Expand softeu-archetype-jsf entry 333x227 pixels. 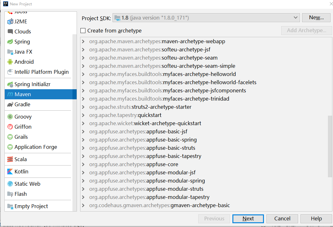pos(83,49)
